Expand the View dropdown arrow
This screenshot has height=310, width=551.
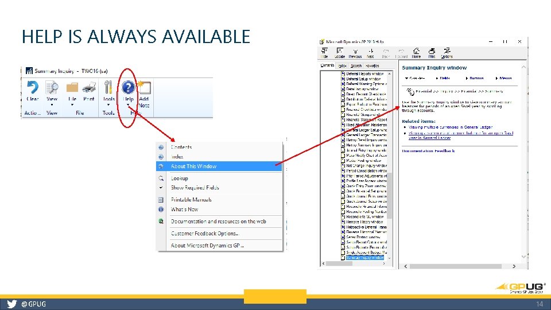point(52,104)
